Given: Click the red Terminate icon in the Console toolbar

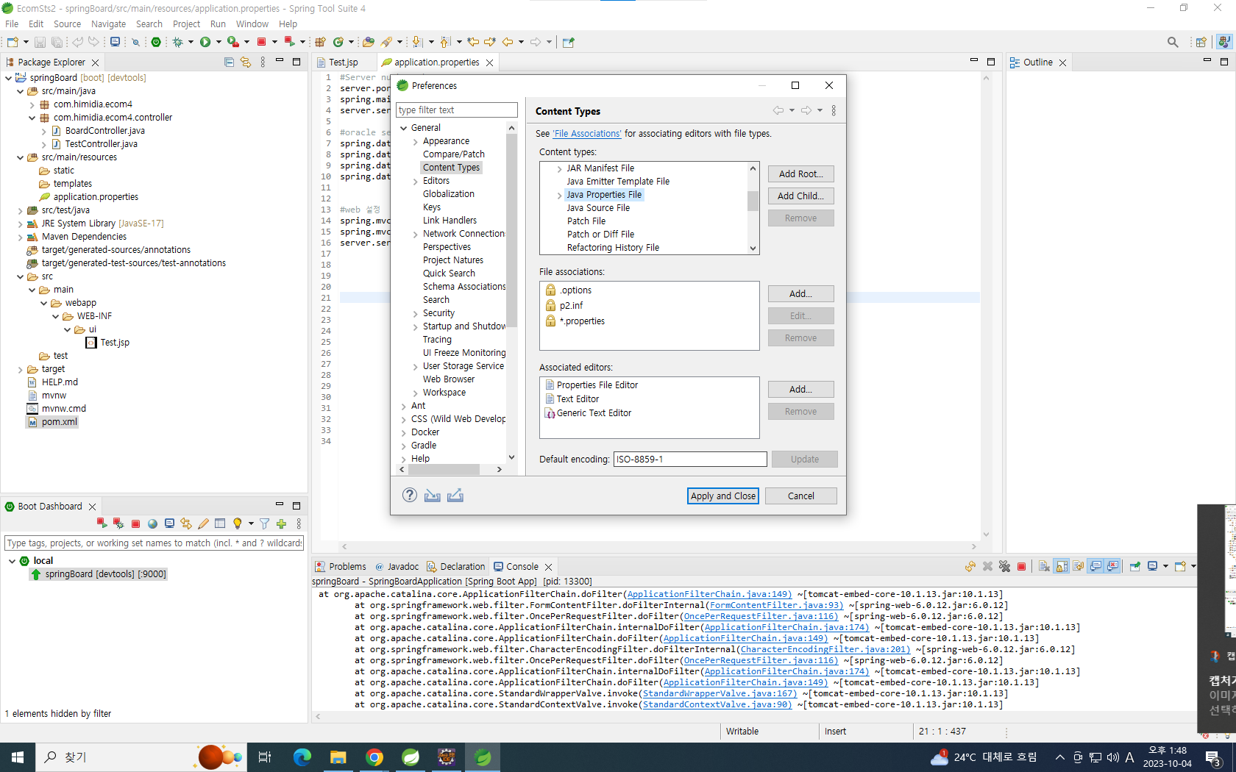Looking at the screenshot, I should point(1021,566).
